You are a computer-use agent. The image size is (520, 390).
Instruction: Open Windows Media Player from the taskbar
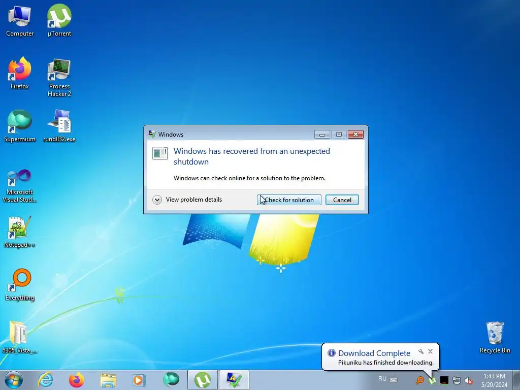pos(139,380)
